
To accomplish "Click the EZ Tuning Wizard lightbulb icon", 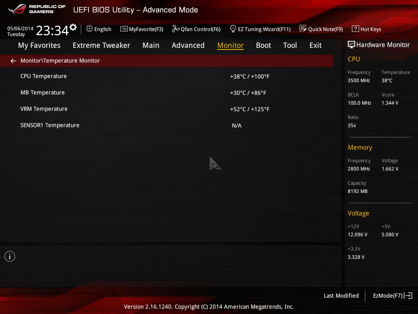I will coord(233,29).
